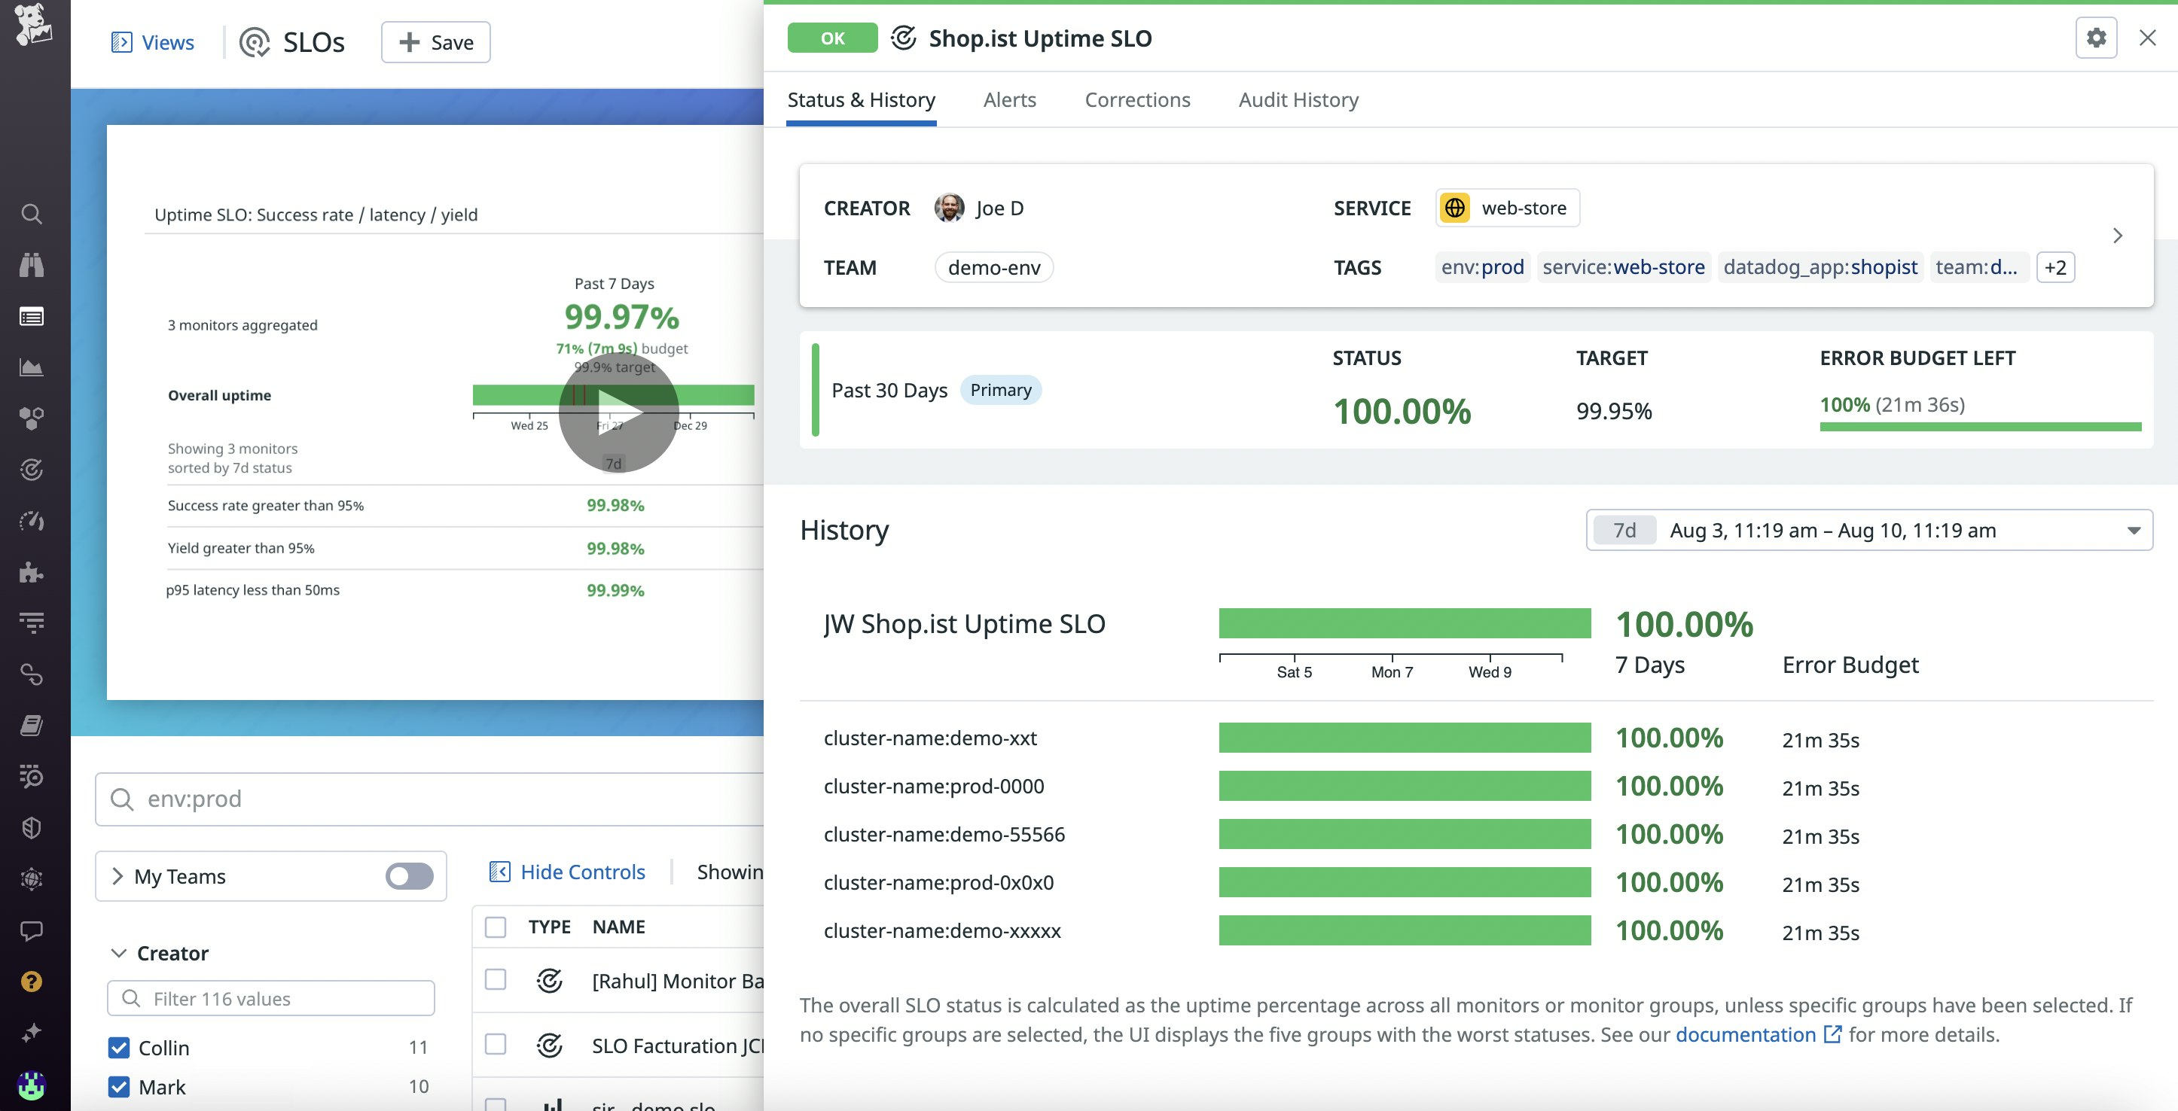Click the Integrations puzzle piece icon
This screenshot has height=1111, width=2178.
point(32,572)
